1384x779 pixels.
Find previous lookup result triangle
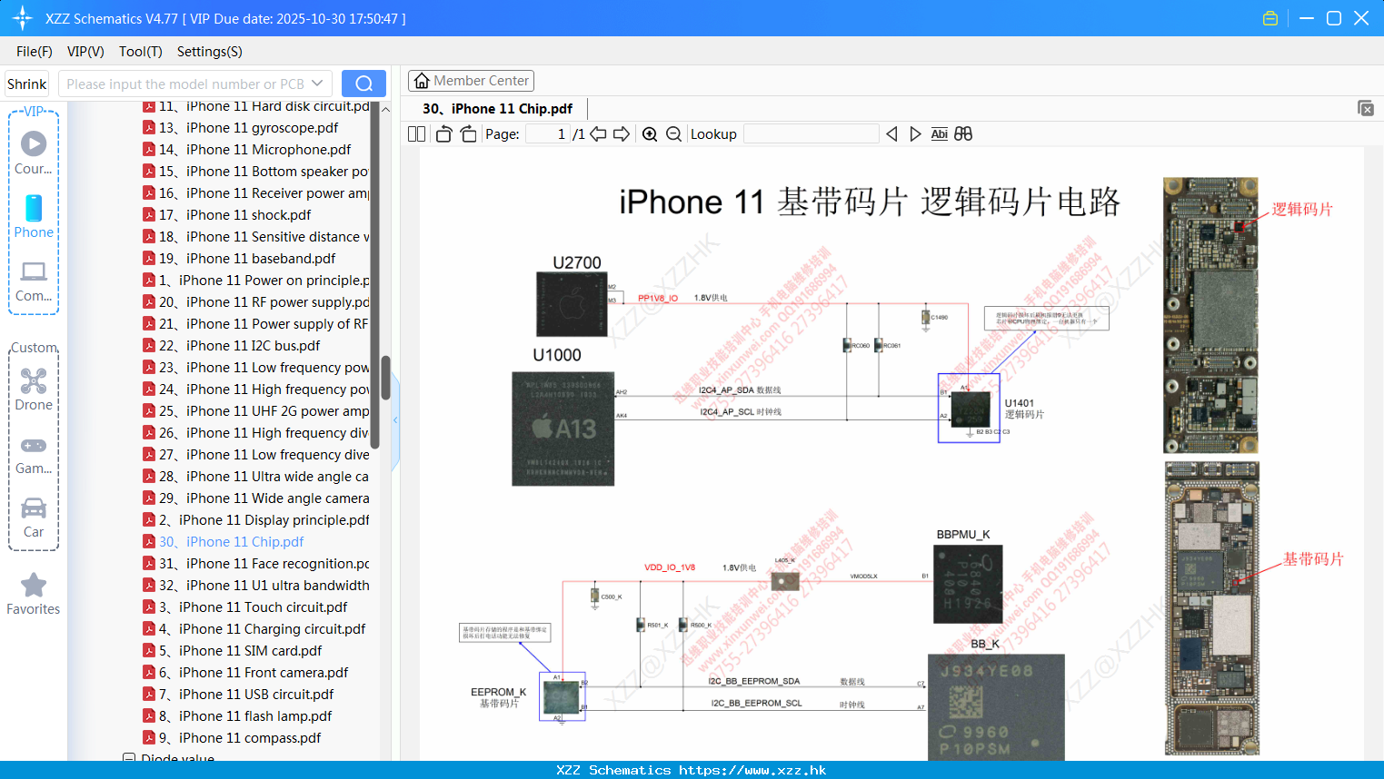[x=891, y=134]
